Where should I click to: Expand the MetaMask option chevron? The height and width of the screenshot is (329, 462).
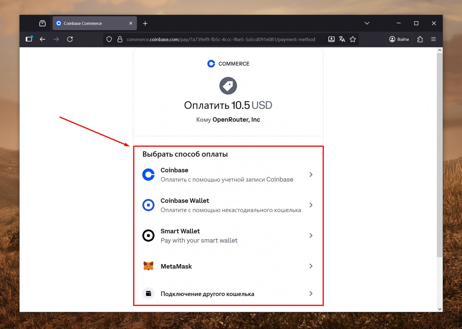point(311,266)
